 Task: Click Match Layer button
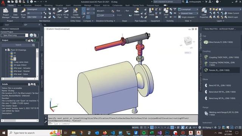pos(231,17)
